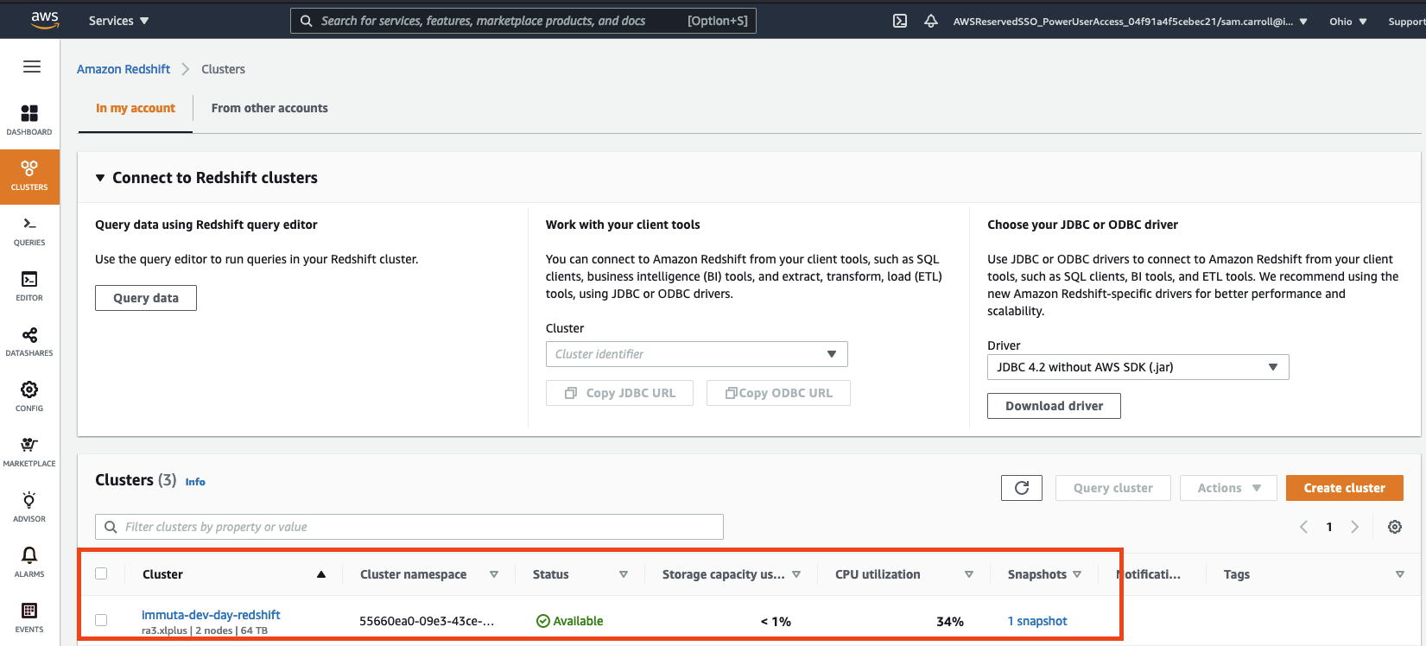Open the JDBC driver dropdown

[x=1138, y=367]
